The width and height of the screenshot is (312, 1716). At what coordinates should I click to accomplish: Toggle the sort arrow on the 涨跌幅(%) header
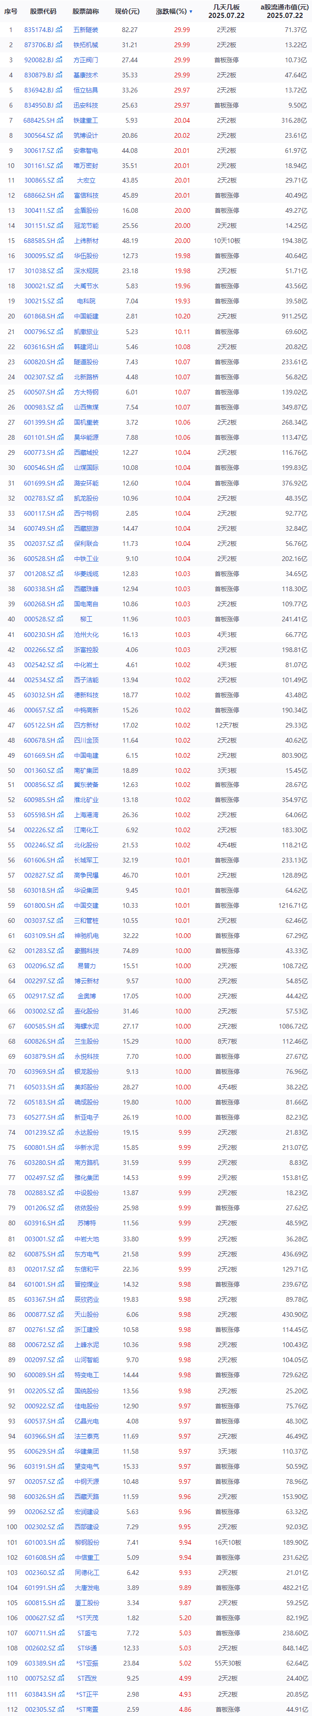tap(191, 12)
